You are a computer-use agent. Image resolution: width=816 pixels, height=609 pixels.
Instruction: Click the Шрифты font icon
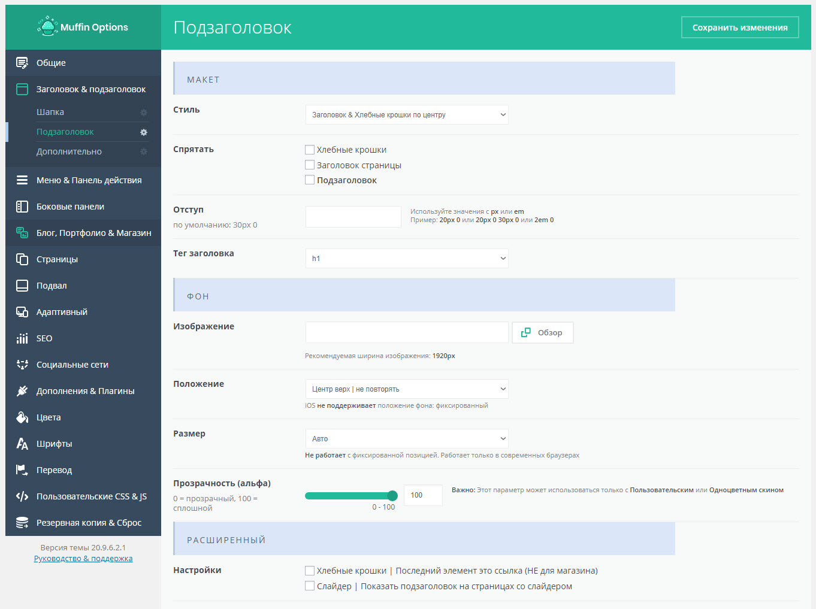tap(22, 444)
